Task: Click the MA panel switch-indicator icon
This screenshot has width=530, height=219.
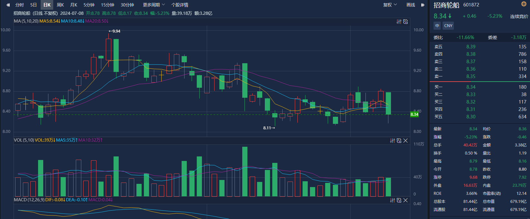Action: coord(405,22)
